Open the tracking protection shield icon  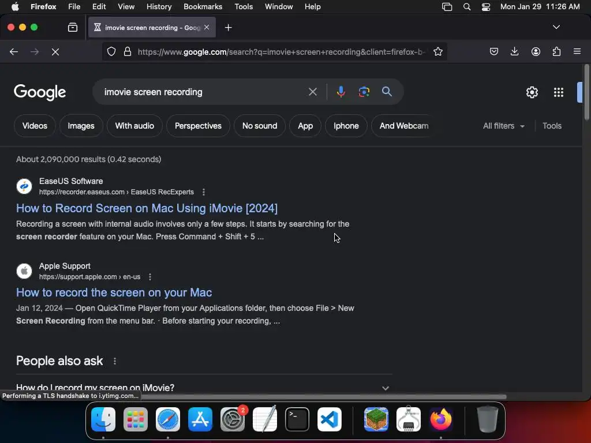click(111, 51)
